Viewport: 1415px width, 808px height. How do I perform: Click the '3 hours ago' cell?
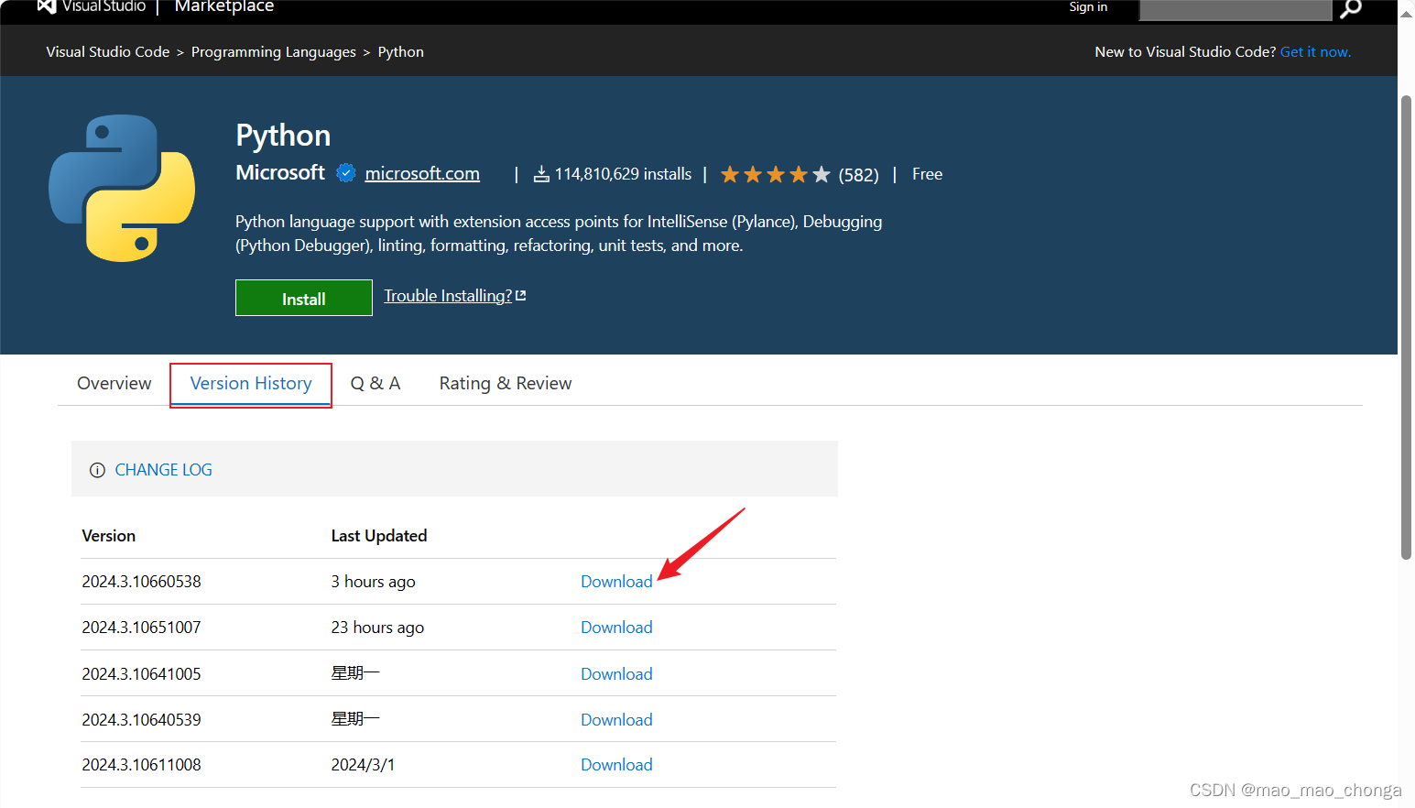[373, 582]
